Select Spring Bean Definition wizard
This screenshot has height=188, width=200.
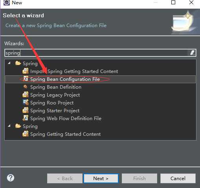tap(56, 87)
